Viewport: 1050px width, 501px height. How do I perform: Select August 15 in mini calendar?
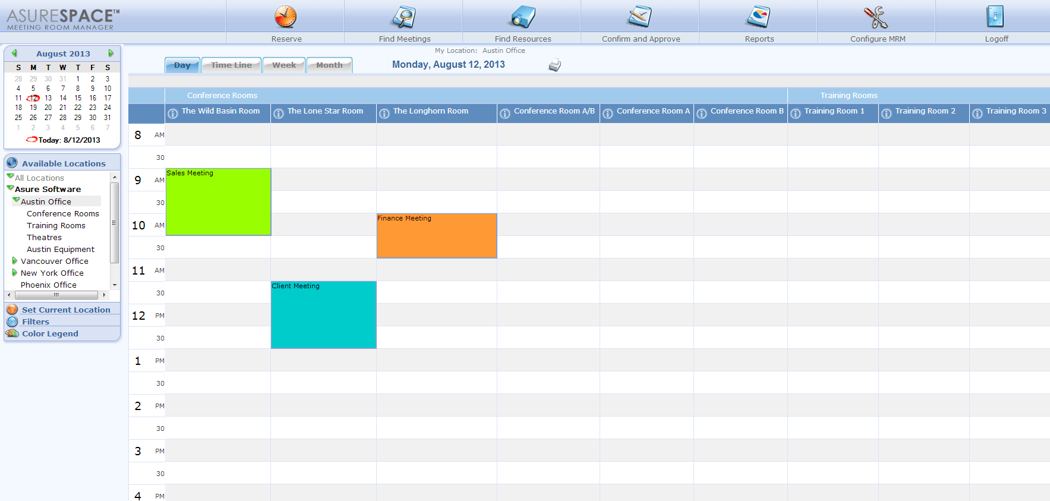pyautogui.click(x=78, y=98)
